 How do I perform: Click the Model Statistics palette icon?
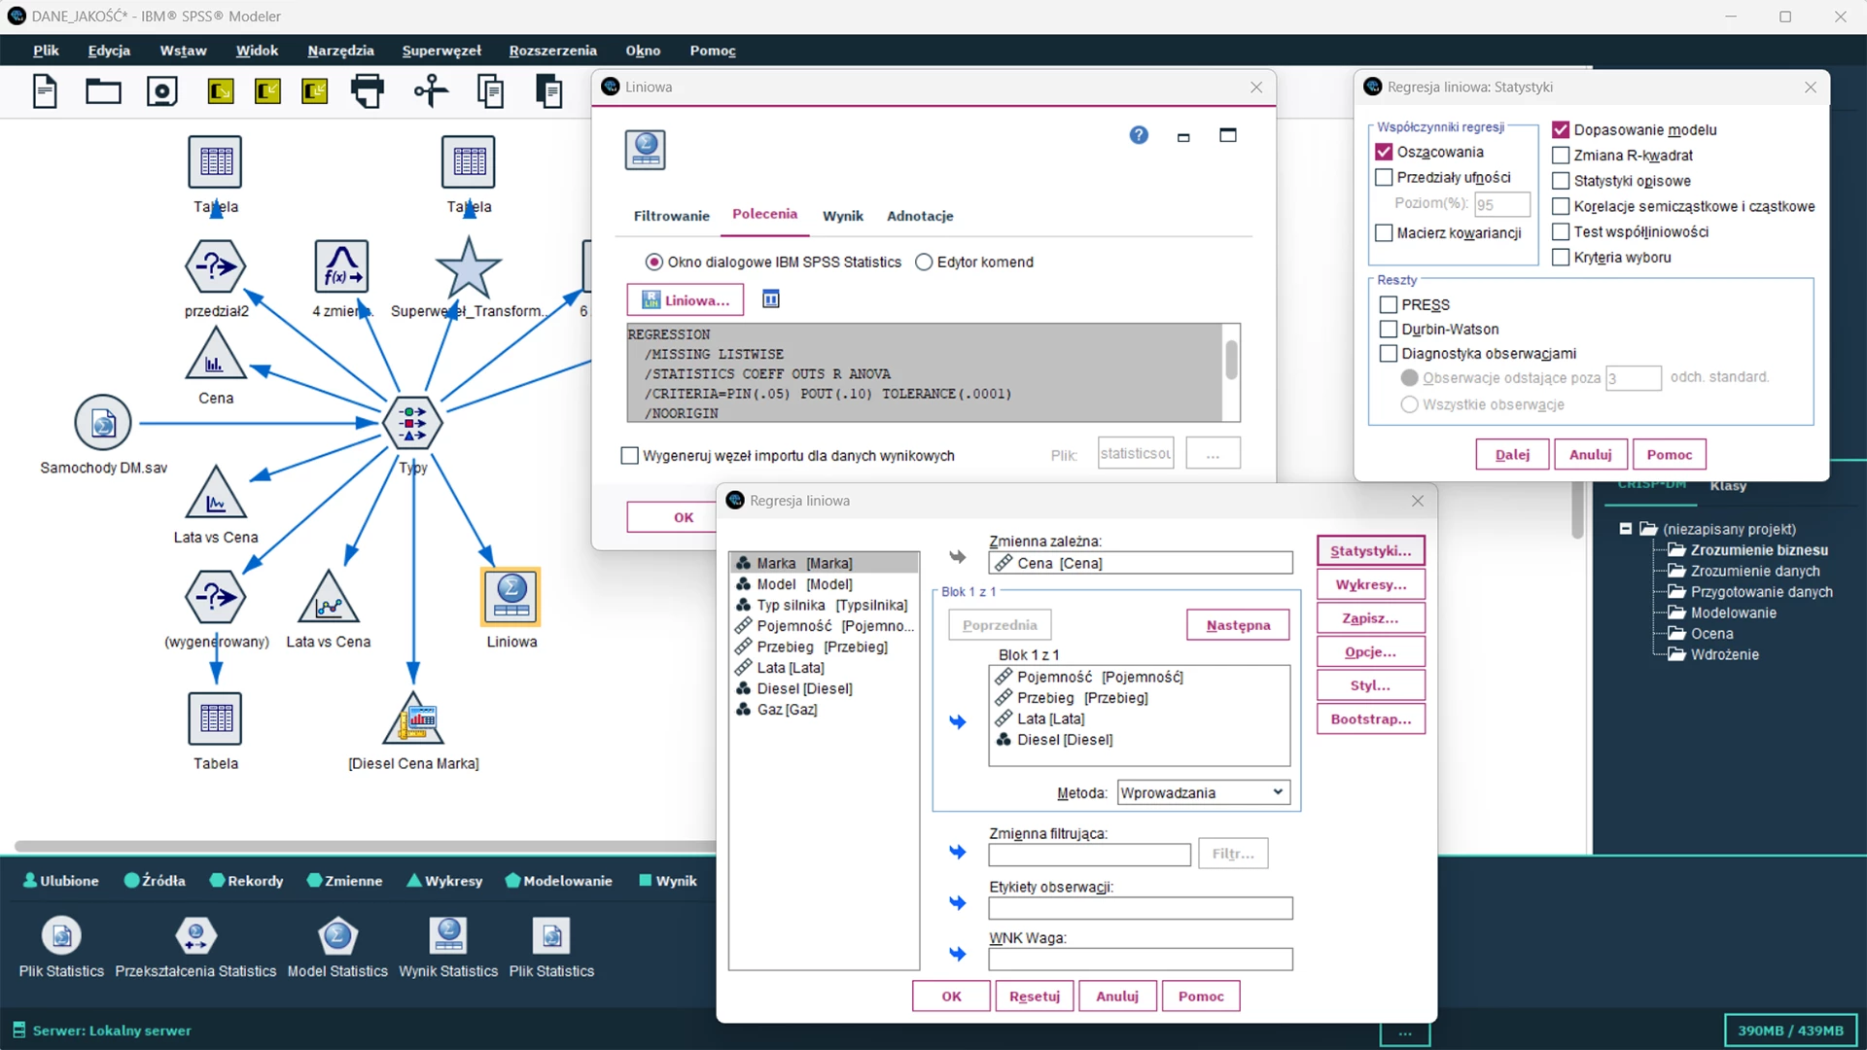click(337, 936)
